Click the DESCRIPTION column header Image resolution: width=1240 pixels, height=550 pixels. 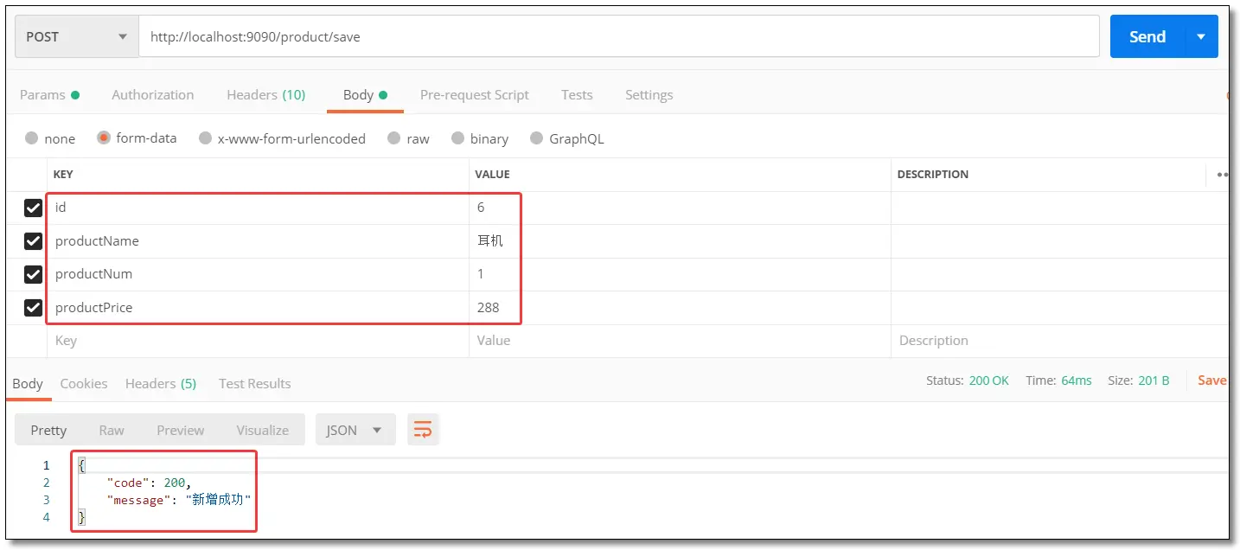click(933, 175)
